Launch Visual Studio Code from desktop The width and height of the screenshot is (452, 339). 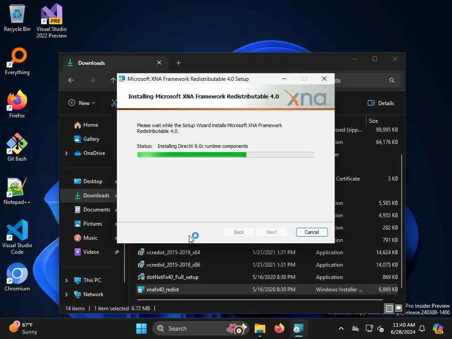tap(17, 237)
